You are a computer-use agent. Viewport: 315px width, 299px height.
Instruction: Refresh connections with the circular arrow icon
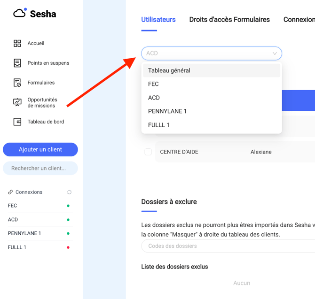[x=69, y=192]
